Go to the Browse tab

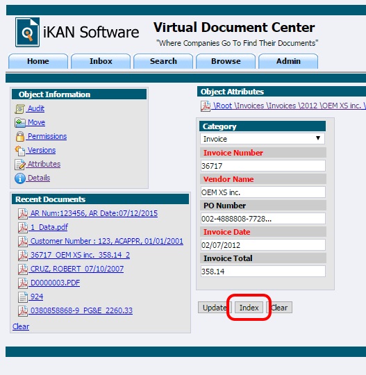click(x=226, y=61)
